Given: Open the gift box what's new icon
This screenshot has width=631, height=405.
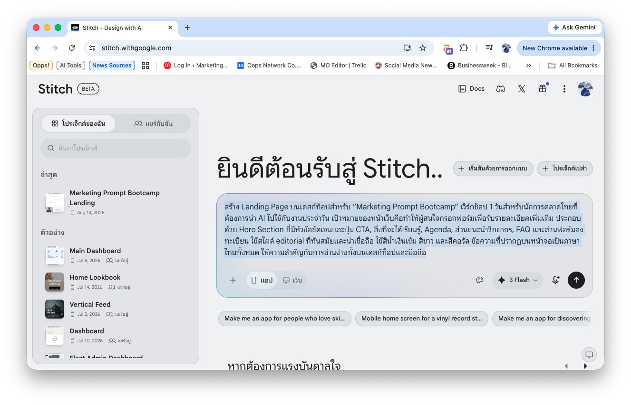Looking at the screenshot, I should 543,89.
